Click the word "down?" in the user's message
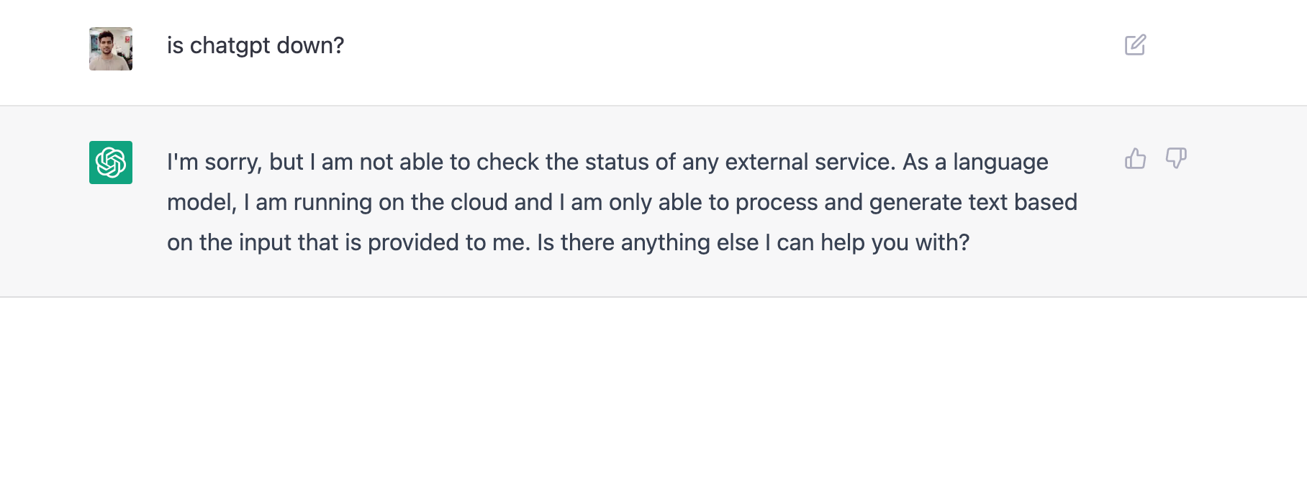Viewport: 1307px width, 489px height. 311,45
